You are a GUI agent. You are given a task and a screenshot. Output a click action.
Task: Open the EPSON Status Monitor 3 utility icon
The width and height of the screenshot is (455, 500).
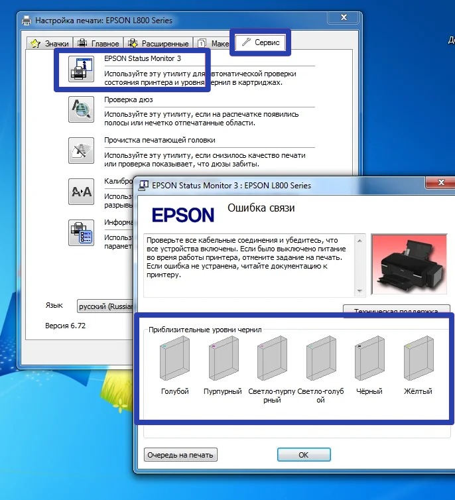[x=82, y=69]
